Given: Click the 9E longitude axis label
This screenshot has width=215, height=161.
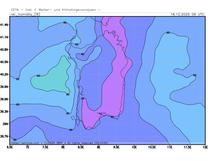Looking at the screenshot, I should tap(99, 147).
